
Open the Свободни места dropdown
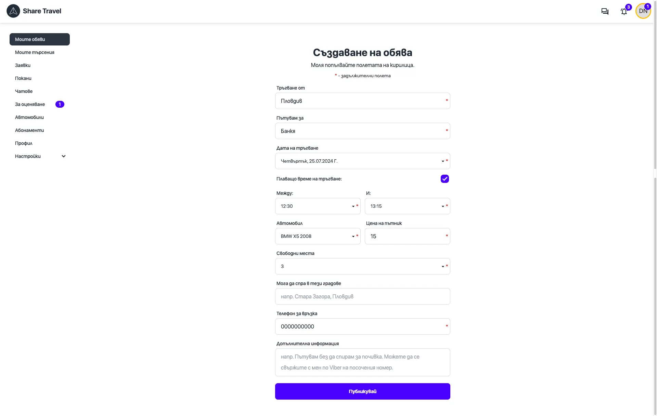click(x=362, y=266)
